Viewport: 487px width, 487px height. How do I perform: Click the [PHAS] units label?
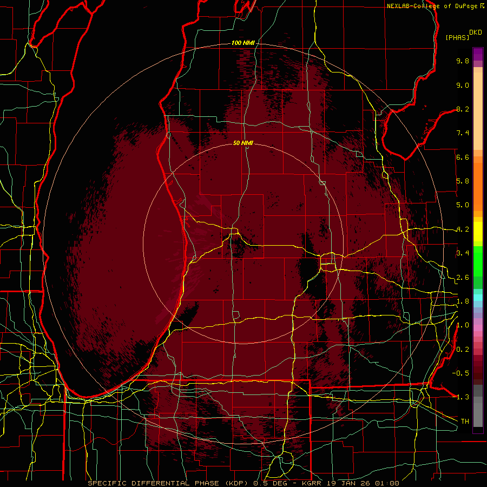(457, 37)
